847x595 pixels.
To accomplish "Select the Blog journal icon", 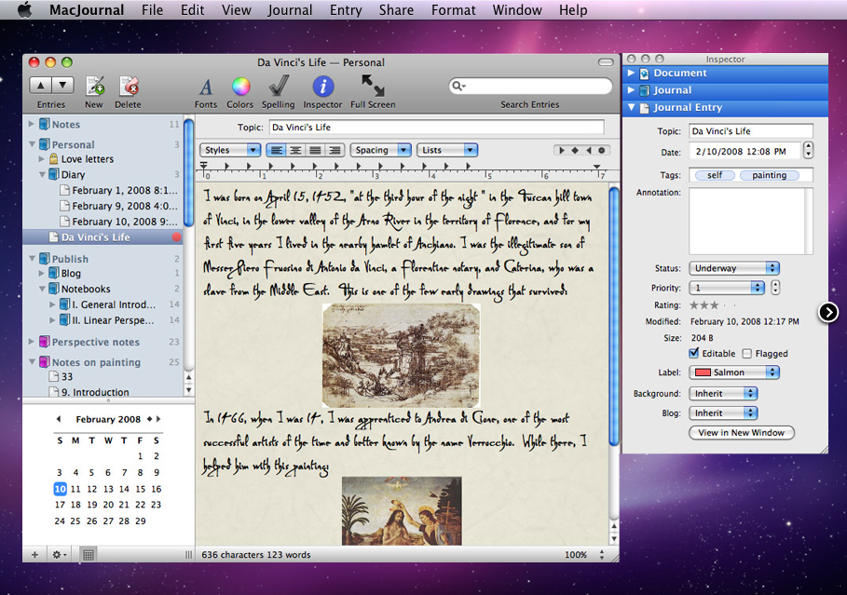I will 54,273.
